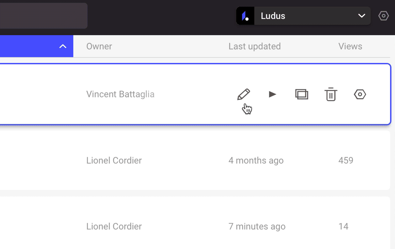This screenshot has height=249, width=395.
Task: Click the '4 months ago' timestamp
Action: click(256, 160)
